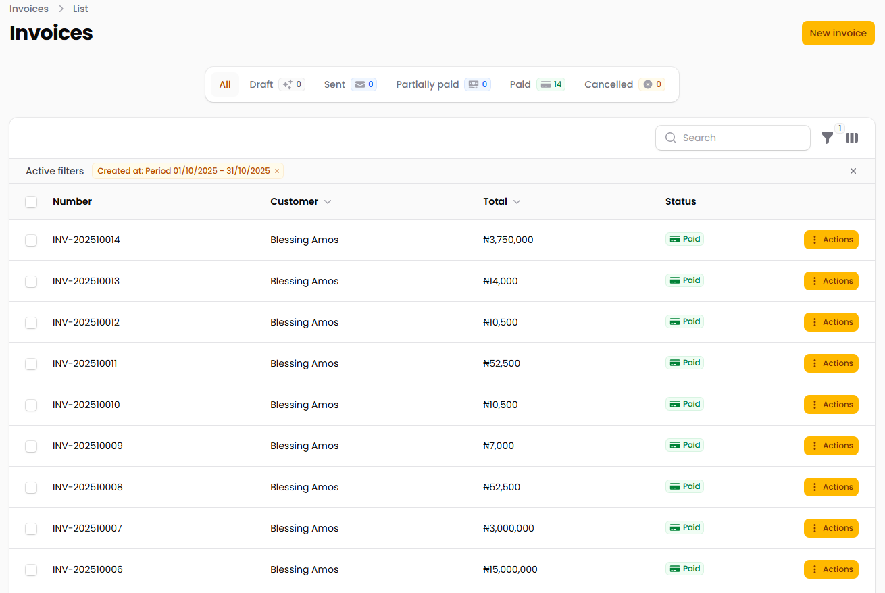This screenshot has width=885, height=593.
Task: Expand Actions for invoice INV-202510006
Action: click(x=831, y=569)
